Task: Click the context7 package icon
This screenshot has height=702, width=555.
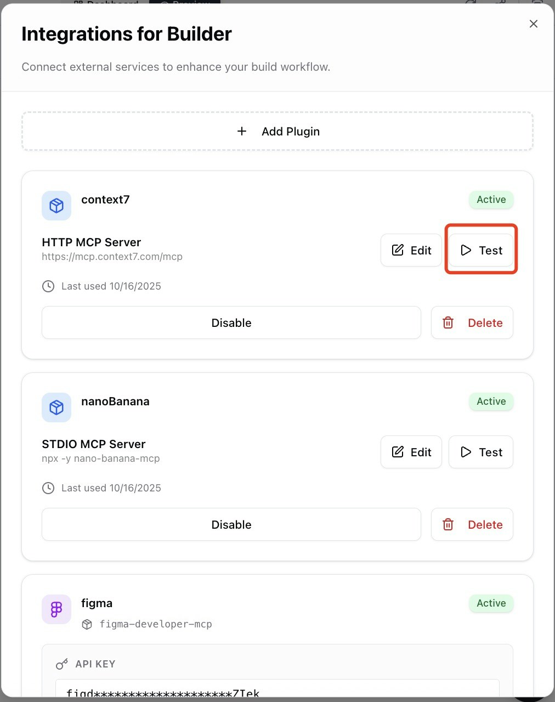Action: [x=56, y=205]
